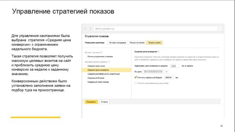The height and width of the screenshot is (132, 235).
Task: Click the average conversion price input field
Action: tap(175, 66)
